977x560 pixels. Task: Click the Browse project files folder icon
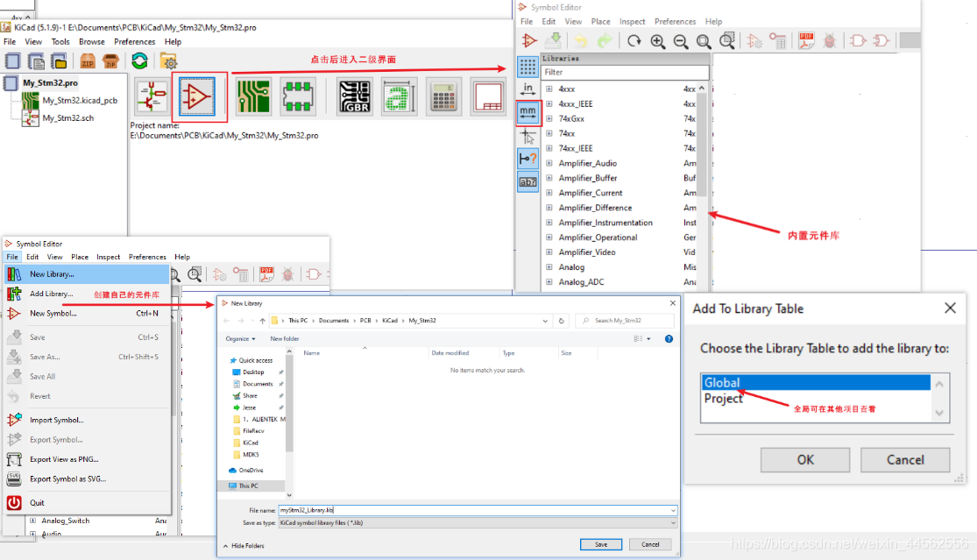coord(169,61)
